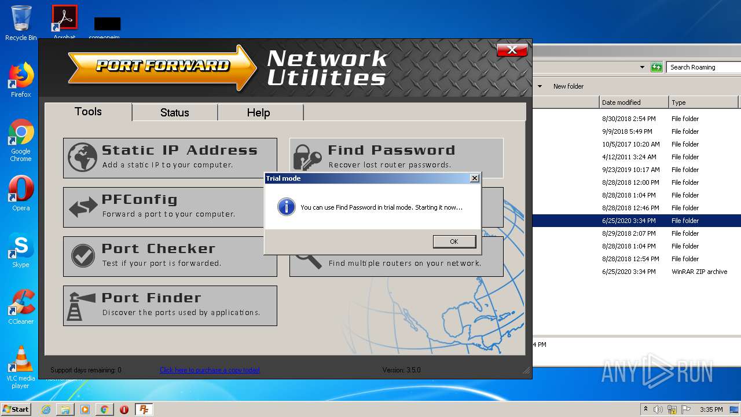Select the highlighted 6/25/2020 3:34 PM folder row

[637, 221]
